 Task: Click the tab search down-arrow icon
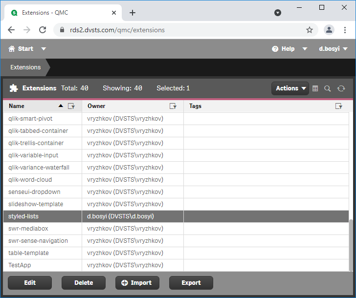click(x=277, y=13)
